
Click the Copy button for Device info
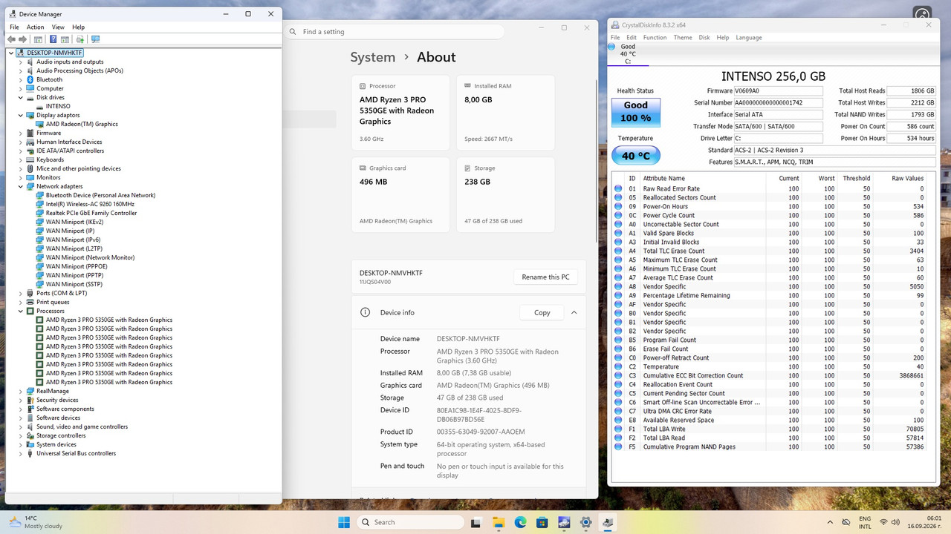(x=542, y=312)
